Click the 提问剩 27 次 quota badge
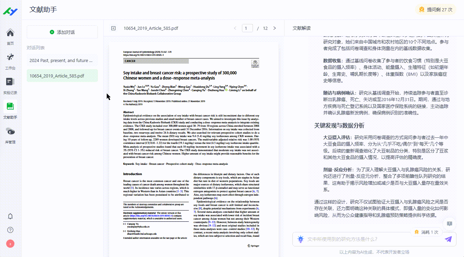Screen dimensions: 464x257 coord(436,10)
